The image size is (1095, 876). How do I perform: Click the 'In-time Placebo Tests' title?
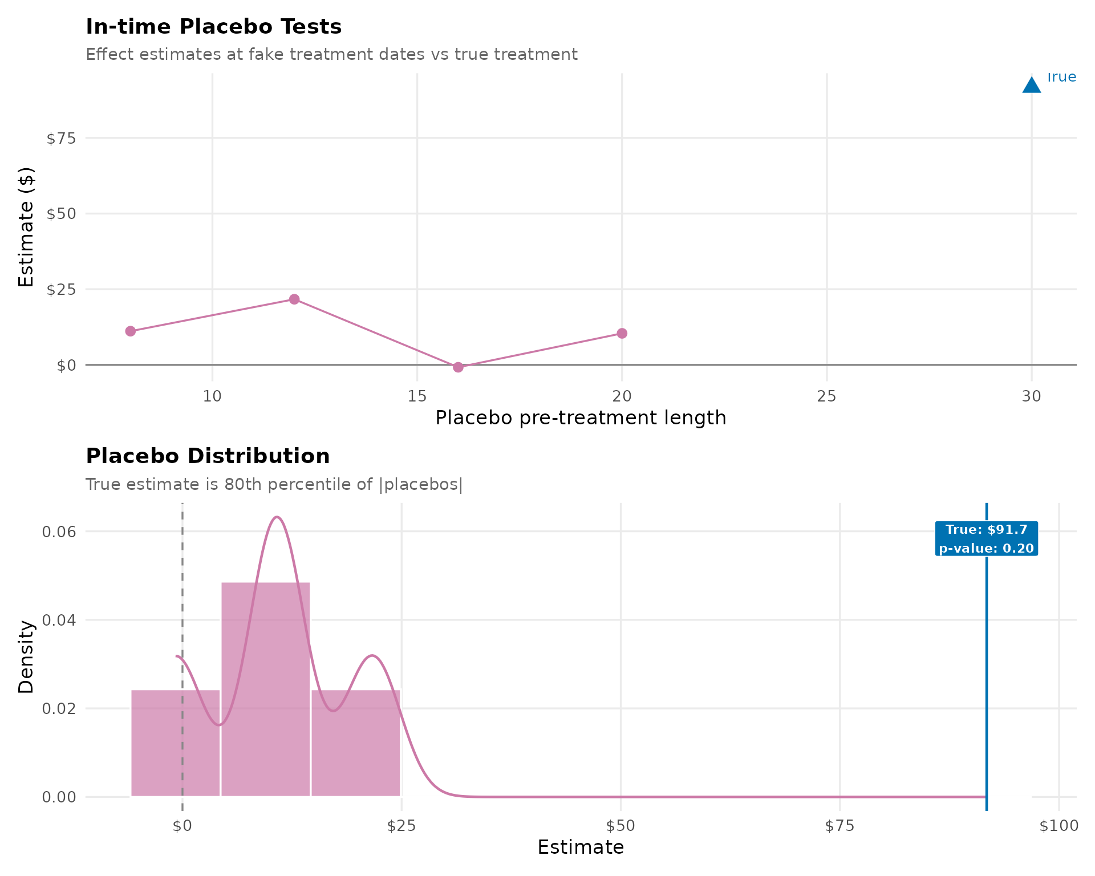(x=213, y=27)
